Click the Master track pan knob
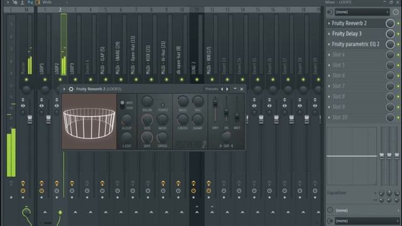 coord(26,89)
